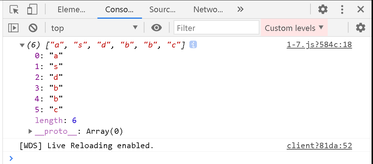Open the client?81da:52 source link
Image resolution: width=373 pixels, height=164 pixels.
pos(319,145)
